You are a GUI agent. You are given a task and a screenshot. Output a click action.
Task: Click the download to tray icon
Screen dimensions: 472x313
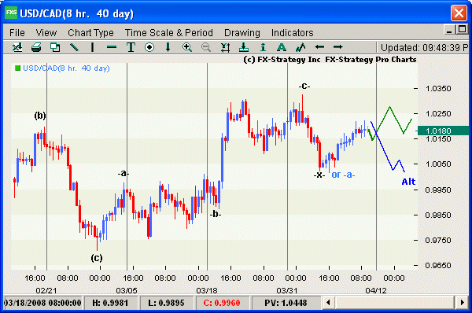pyautogui.click(x=244, y=47)
